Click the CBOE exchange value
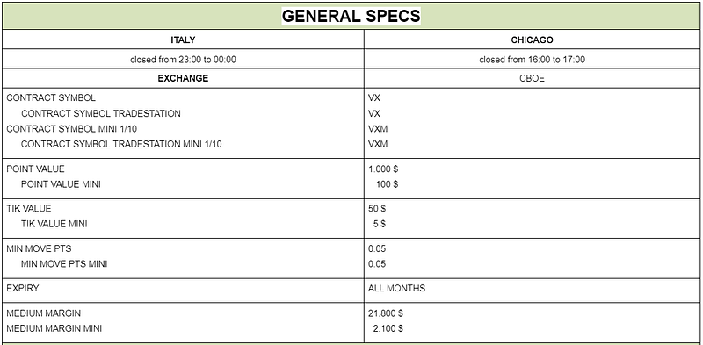Screen dimensions: 703x345 click(532, 78)
